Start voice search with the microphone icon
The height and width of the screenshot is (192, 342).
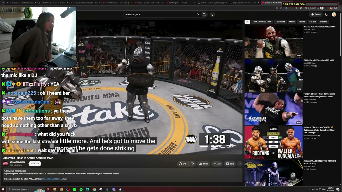click(212, 14)
